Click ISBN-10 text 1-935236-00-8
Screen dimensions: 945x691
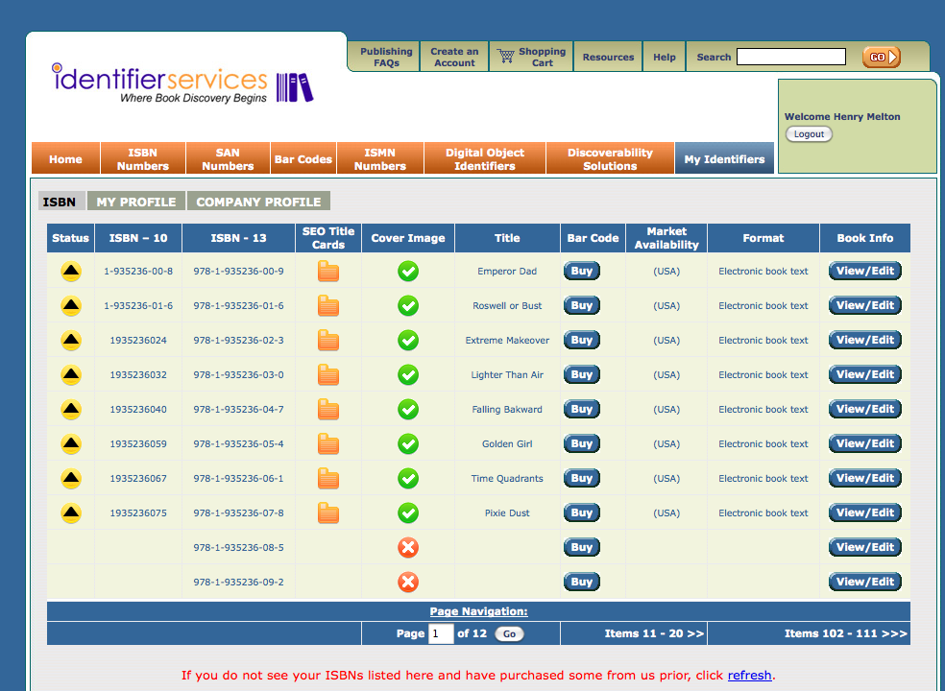click(138, 271)
